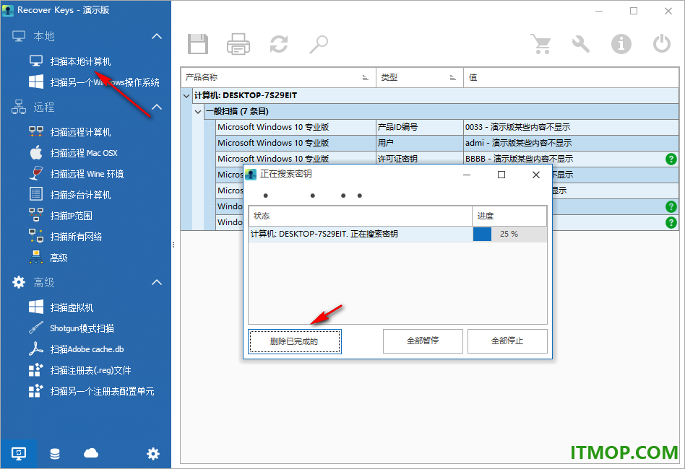Viewport: 685px width, 469px height.
Task: Click the database tab icon at bottom
Action: point(55,454)
